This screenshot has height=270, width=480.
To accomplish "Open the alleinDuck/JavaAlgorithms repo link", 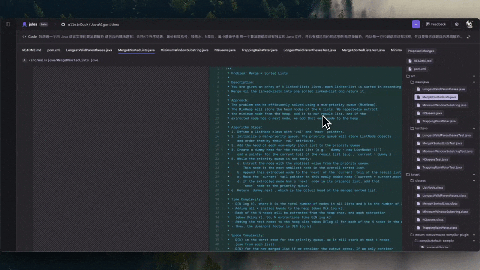I will [93, 24].
